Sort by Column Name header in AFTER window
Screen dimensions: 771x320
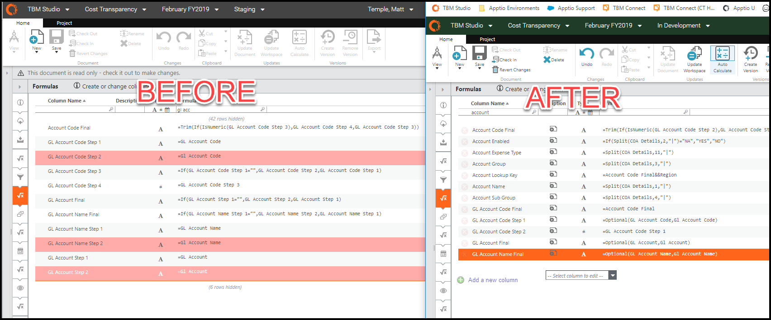click(x=490, y=103)
